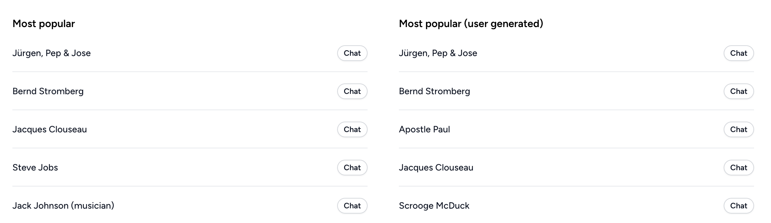This screenshot has width=771, height=223.
Task: Select Jürgen, Pep & Jose name in Most popular
Action: tap(52, 53)
